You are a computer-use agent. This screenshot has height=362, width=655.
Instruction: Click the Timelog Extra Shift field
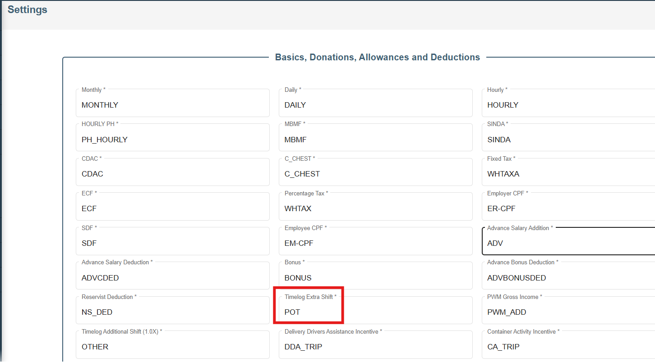coord(375,312)
